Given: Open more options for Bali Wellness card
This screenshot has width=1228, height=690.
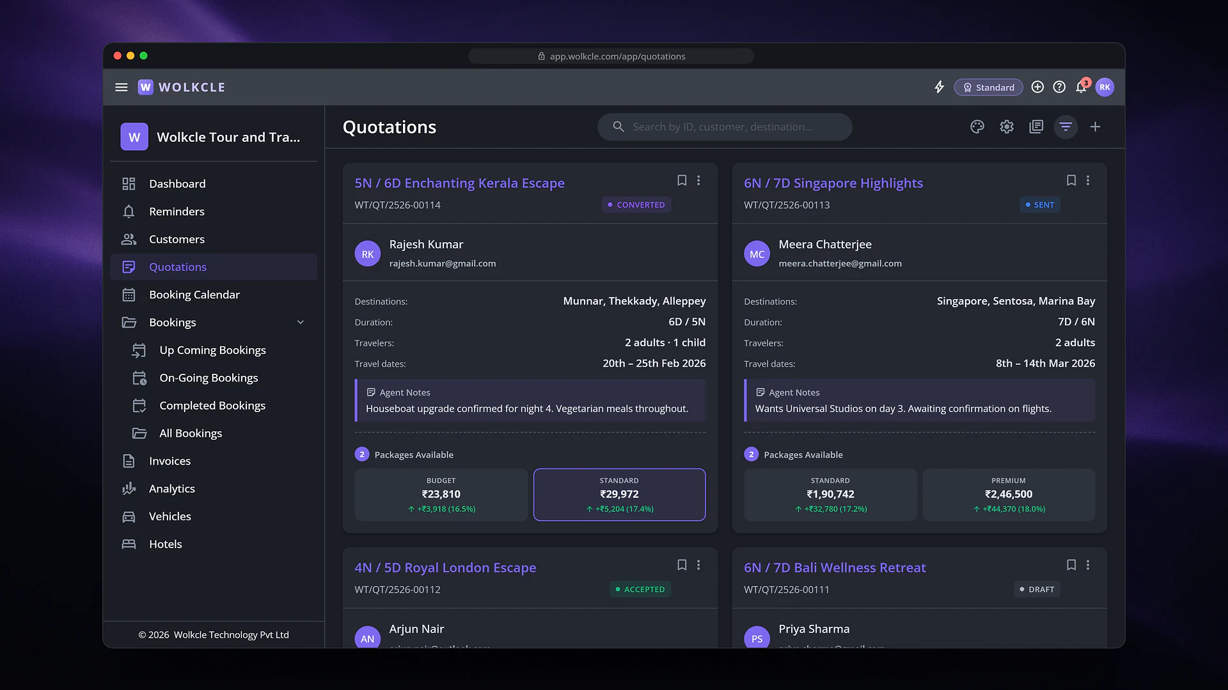Looking at the screenshot, I should pos(1088,565).
